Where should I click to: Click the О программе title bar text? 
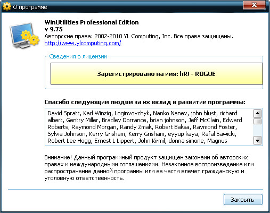click(x=30, y=7)
